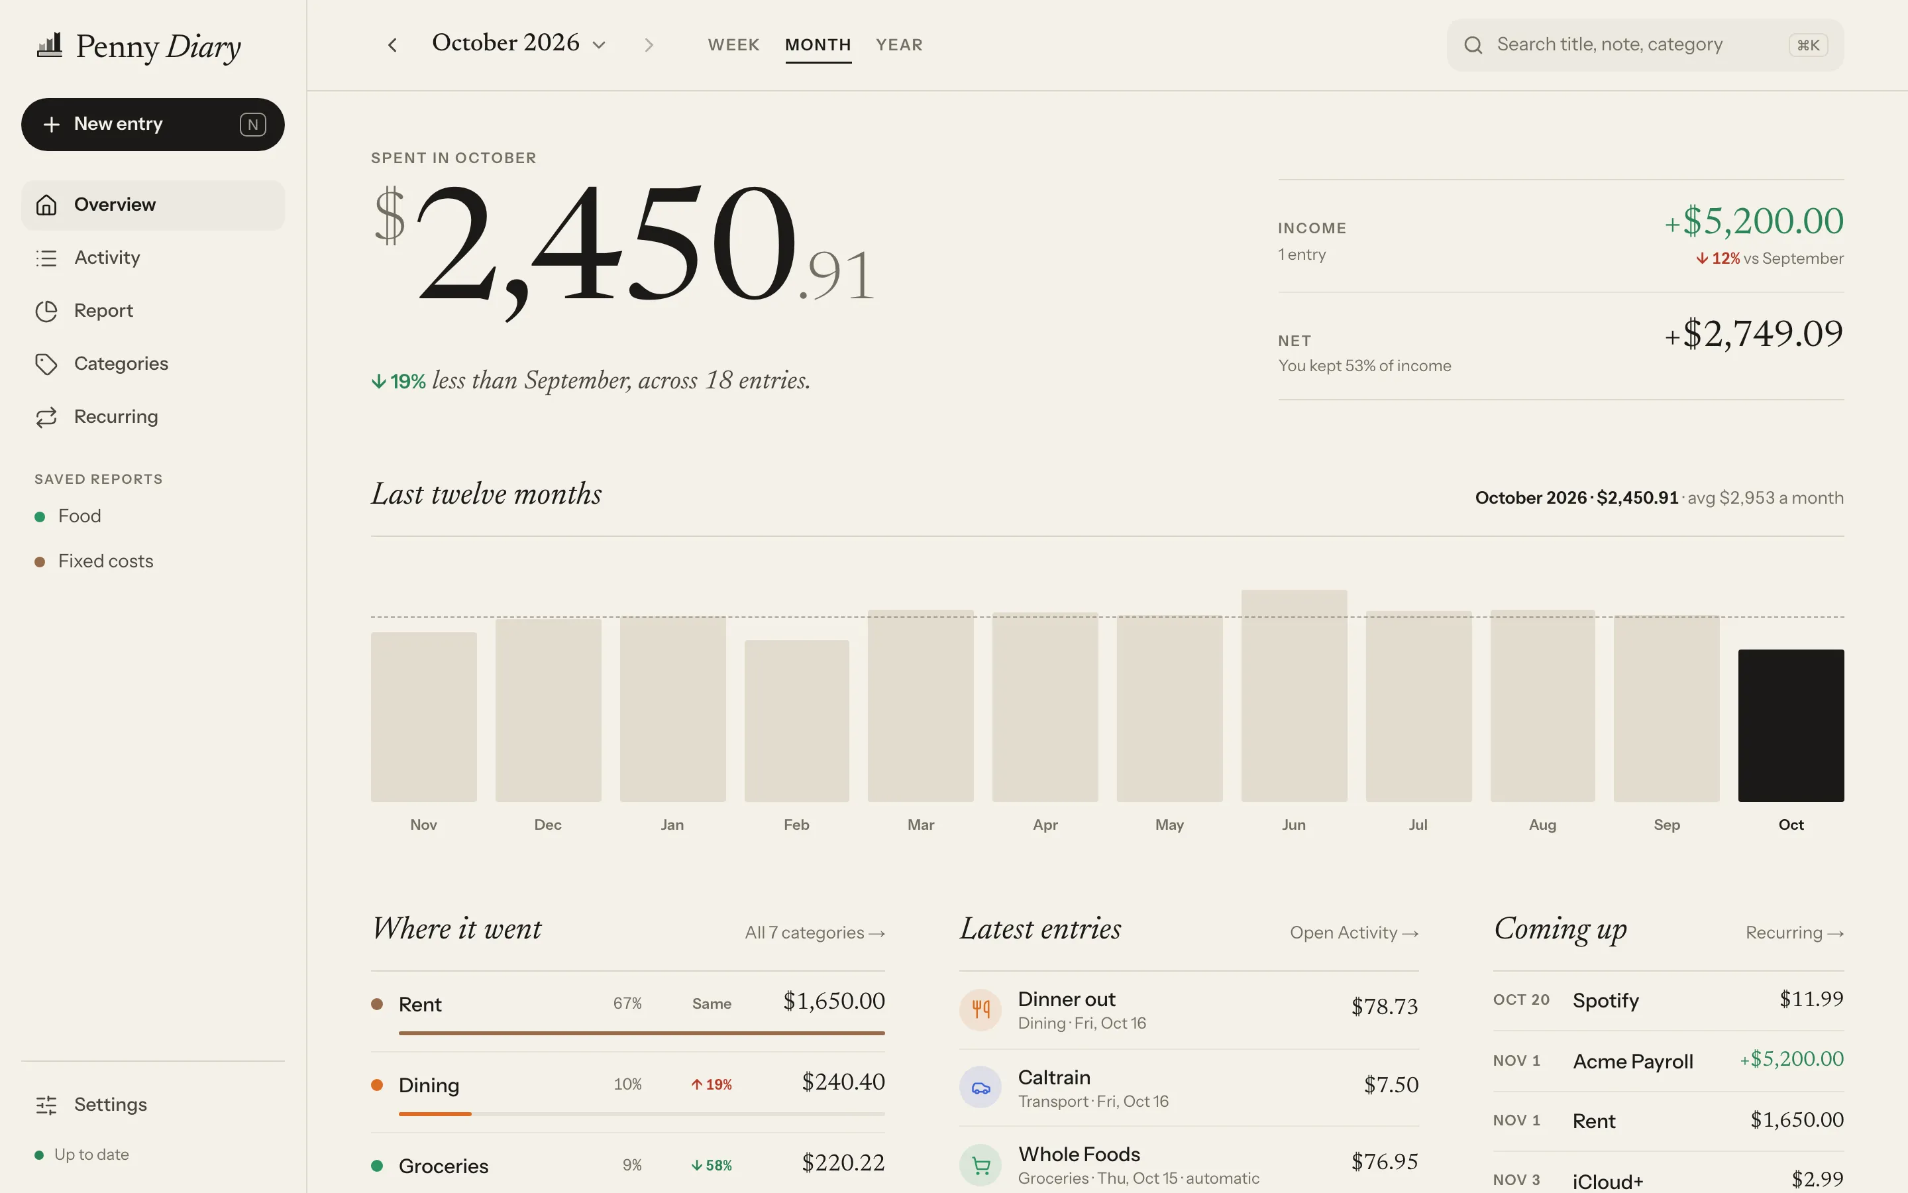1908x1193 pixels.
Task: Click the Dining $240.40 amount
Action: [843, 1082]
